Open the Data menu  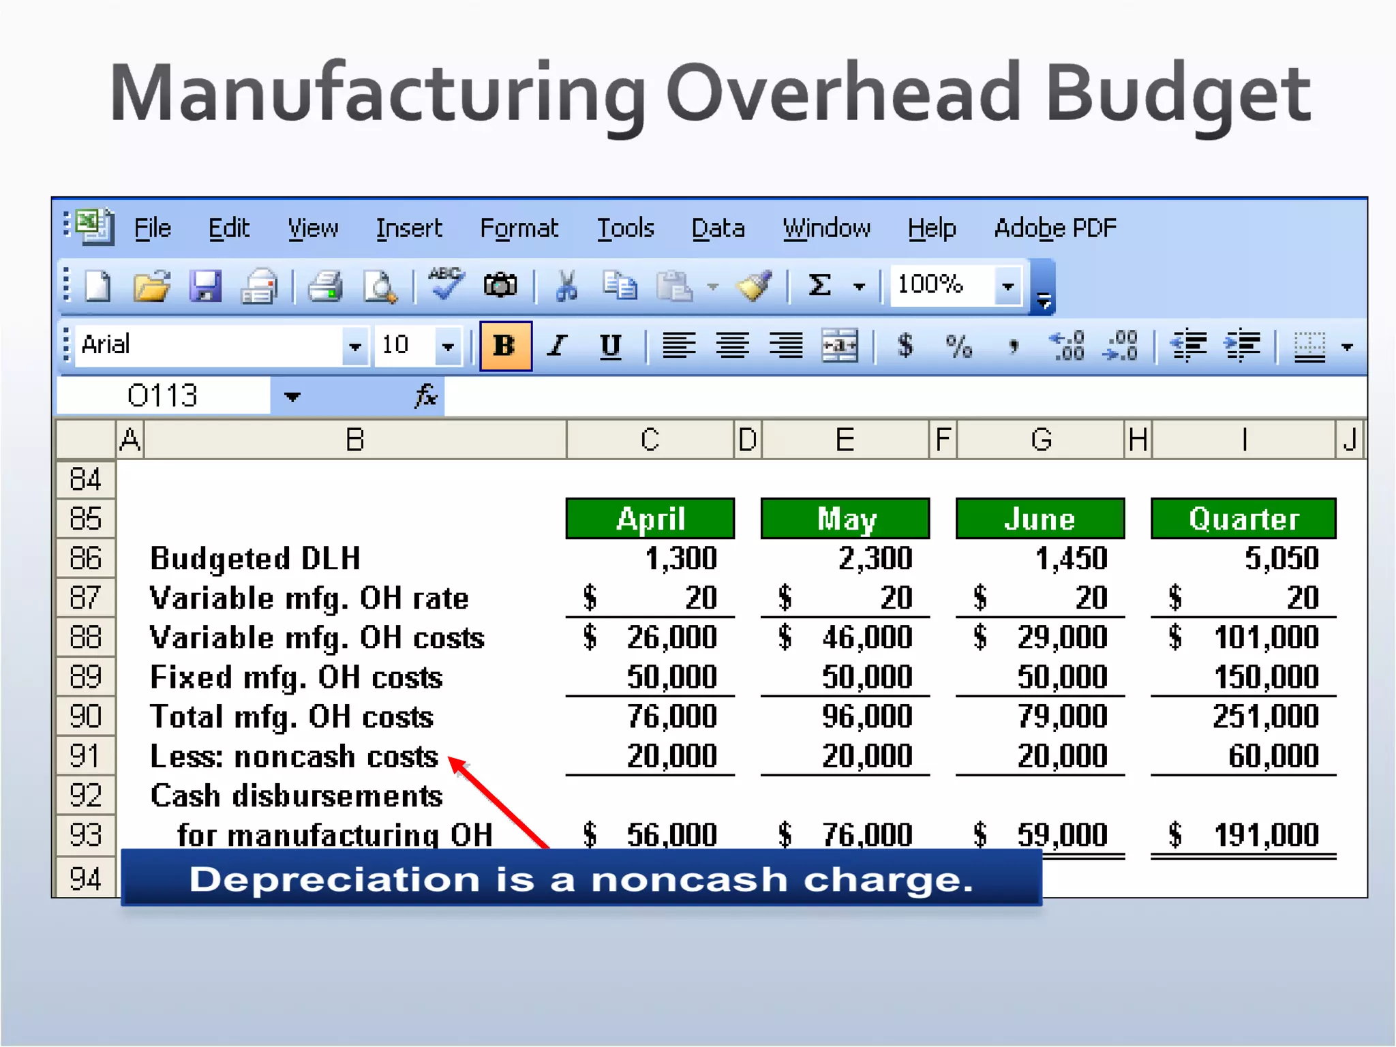tap(718, 228)
